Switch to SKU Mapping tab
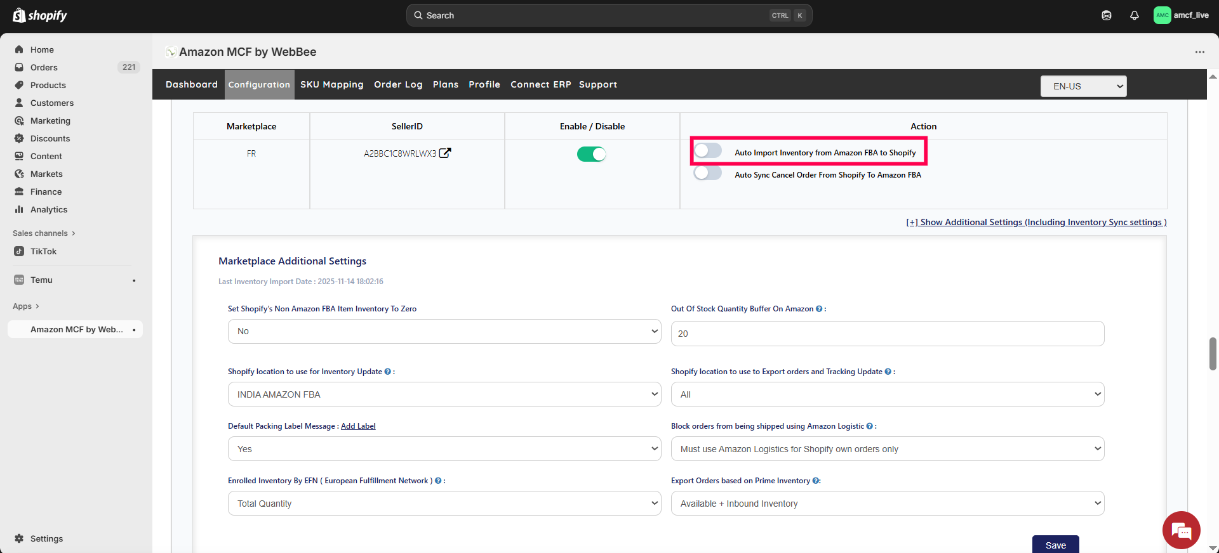The height and width of the screenshot is (553, 1219). pyautogui.click(x=331, y=84)
